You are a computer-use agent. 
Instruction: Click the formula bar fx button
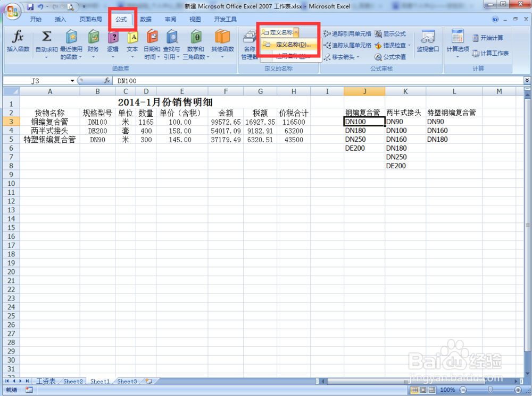(107, 81)
